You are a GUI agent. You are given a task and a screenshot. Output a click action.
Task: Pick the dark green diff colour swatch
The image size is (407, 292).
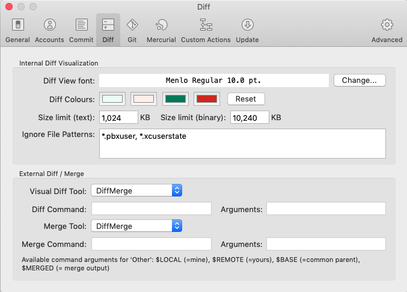coord(176,99)
